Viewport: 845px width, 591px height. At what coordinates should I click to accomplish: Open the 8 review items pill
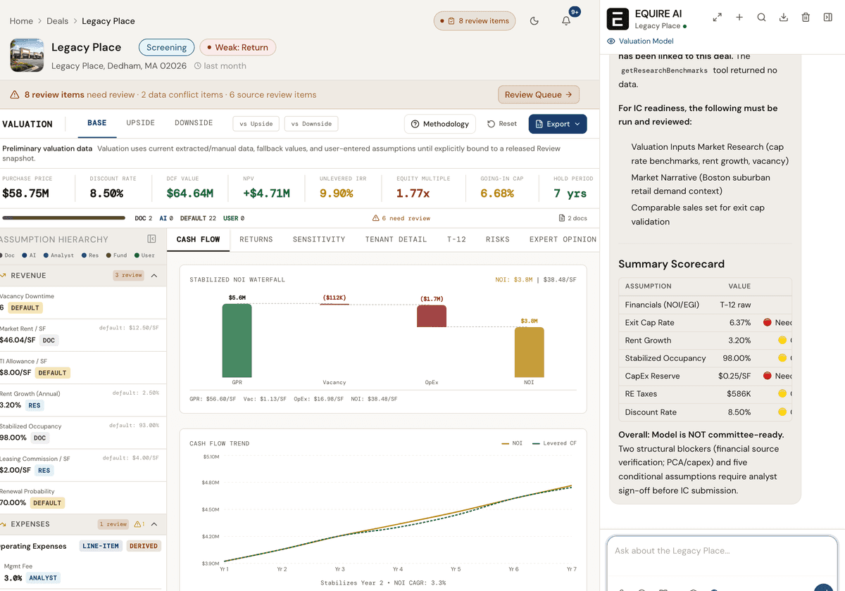click(475, 21)
